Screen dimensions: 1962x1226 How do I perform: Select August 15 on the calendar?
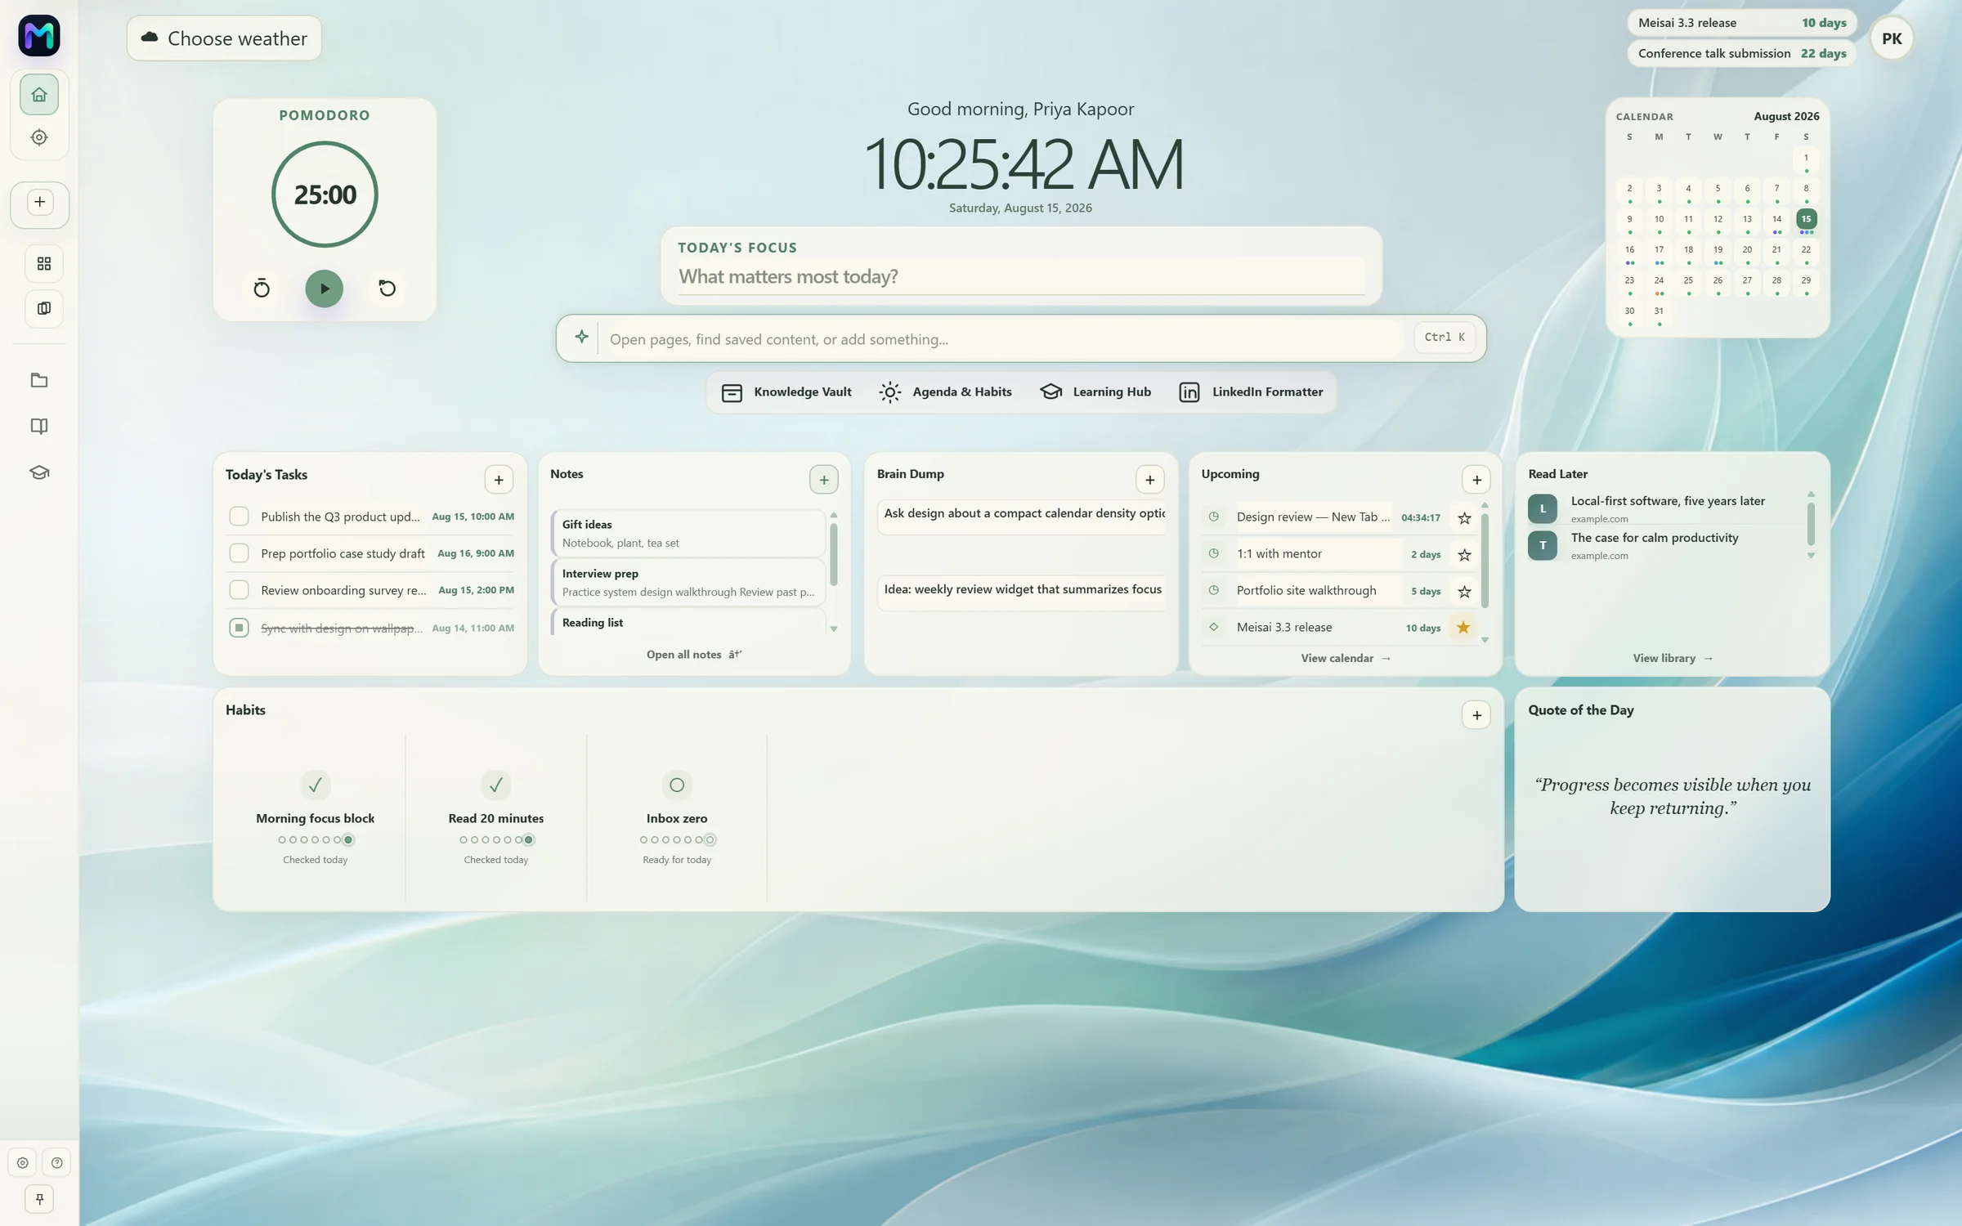[x=1806, y=219]
